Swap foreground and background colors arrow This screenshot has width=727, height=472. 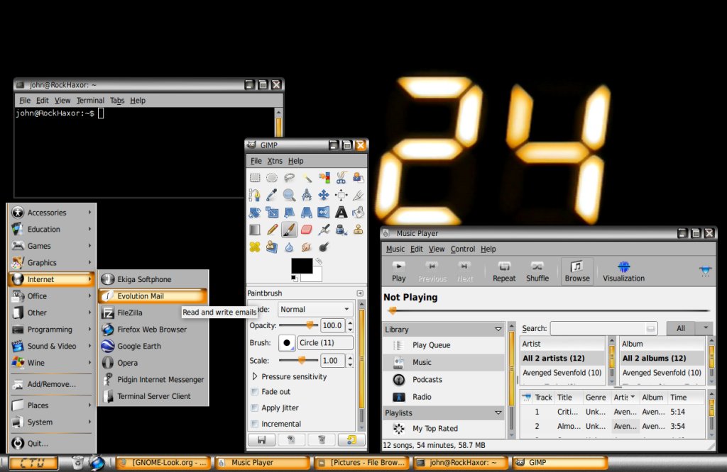[x=319, y=262]
